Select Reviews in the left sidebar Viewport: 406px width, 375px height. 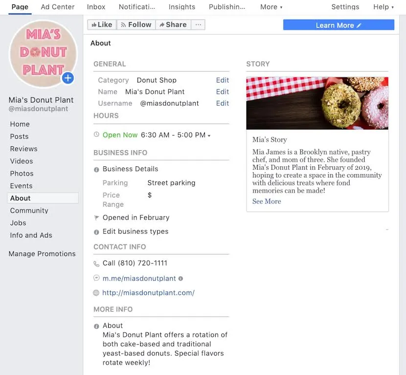[x=24, y=149]
